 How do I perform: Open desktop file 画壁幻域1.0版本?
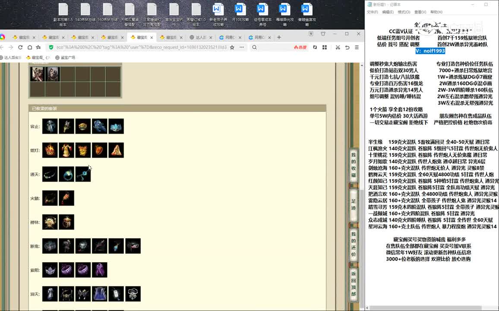196,15
